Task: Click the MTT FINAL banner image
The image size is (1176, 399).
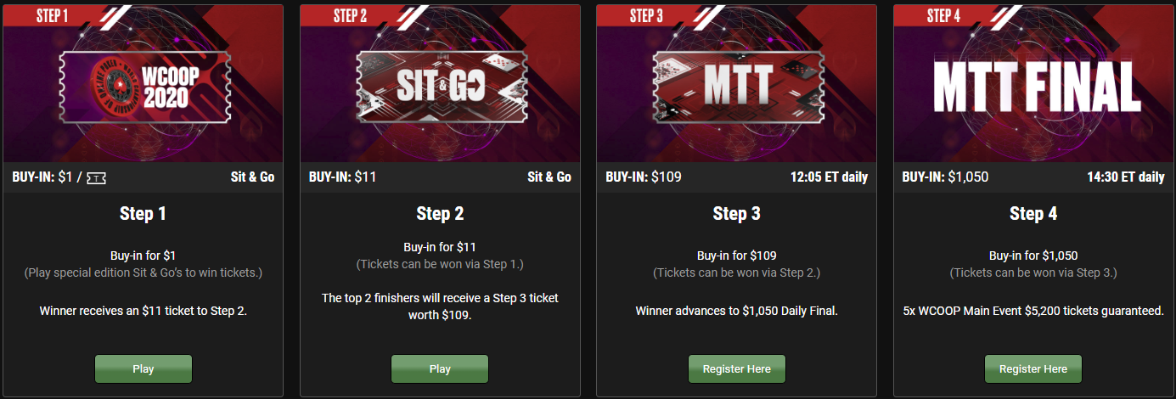Action: coord(1033,85)
